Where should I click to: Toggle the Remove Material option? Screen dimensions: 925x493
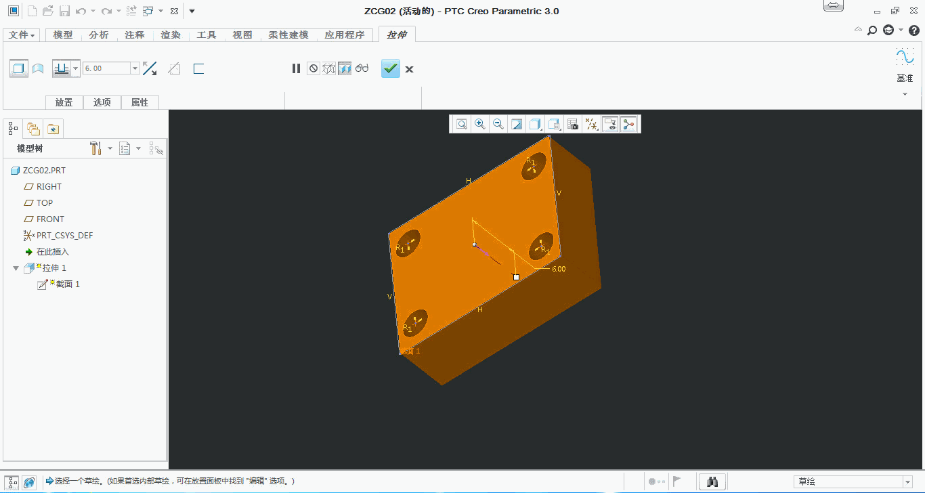pyautogui.click(x=175, y=68)
